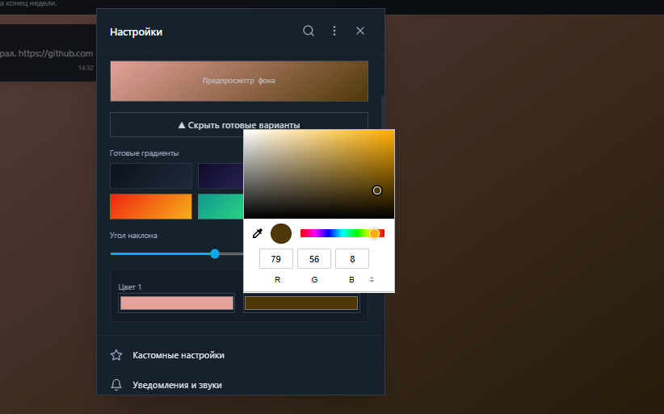Open the https://github.com link in chat
Image resolution: width=664 pixels, height=414 pixels.
[x=56, y=53]
